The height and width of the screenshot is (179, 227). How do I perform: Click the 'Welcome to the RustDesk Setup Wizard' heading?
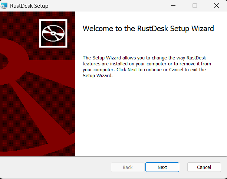click(x=148, y=29)
